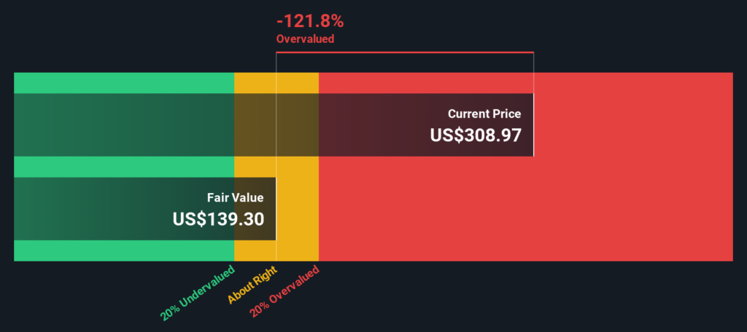Click the About Right axis label
This screenshot has height=332, width=747.
point(252,285)
